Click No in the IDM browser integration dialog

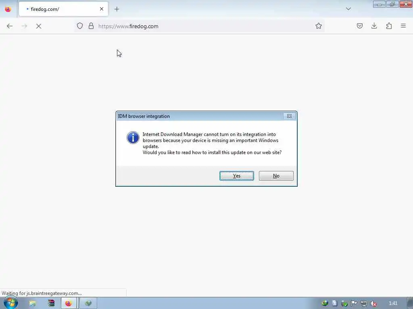276,176
